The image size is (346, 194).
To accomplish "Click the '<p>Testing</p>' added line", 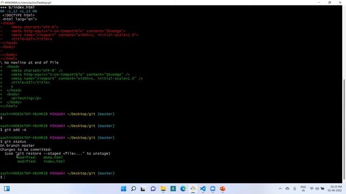I will click(x=26, y=98).
